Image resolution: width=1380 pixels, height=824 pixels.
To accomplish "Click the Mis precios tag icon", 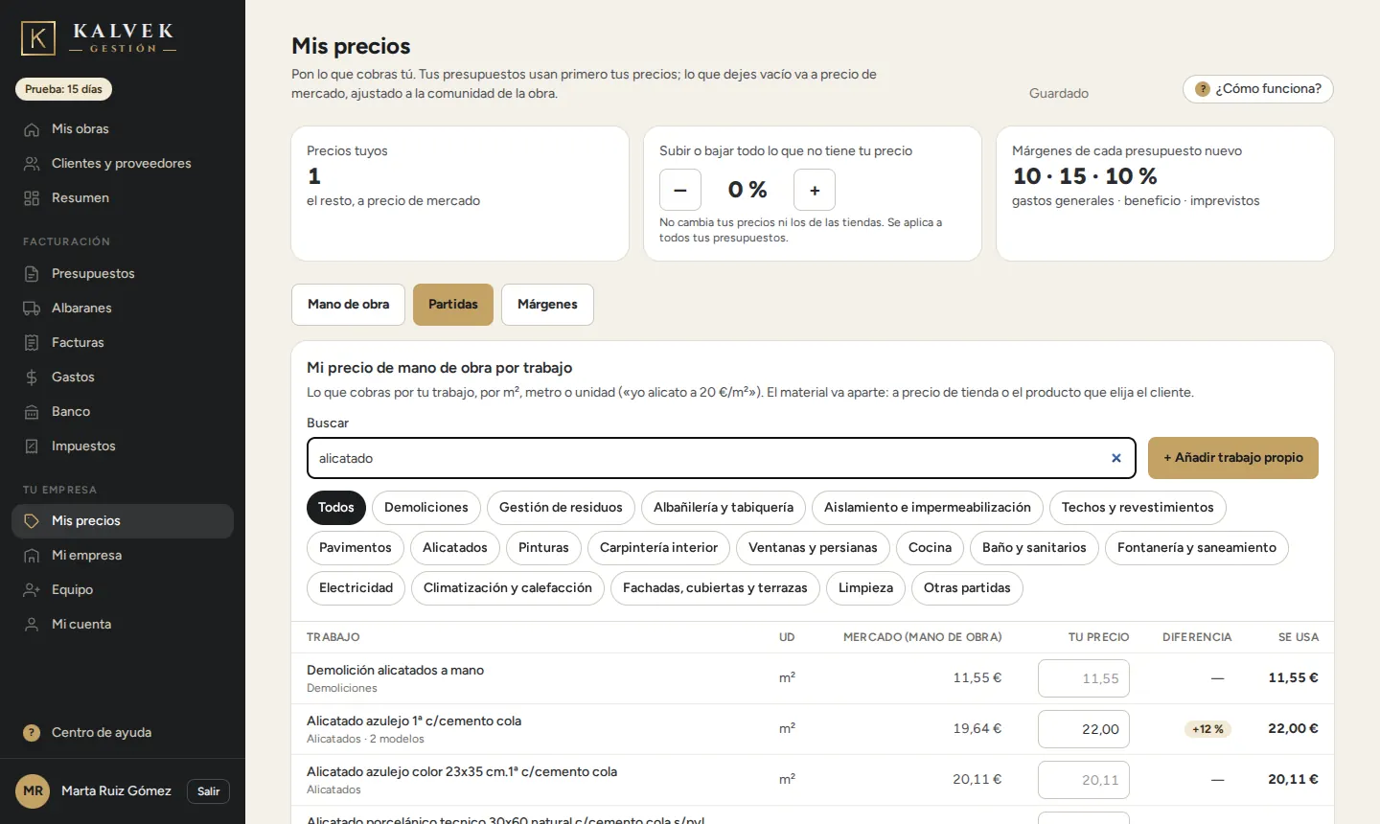I will (32, 521).
